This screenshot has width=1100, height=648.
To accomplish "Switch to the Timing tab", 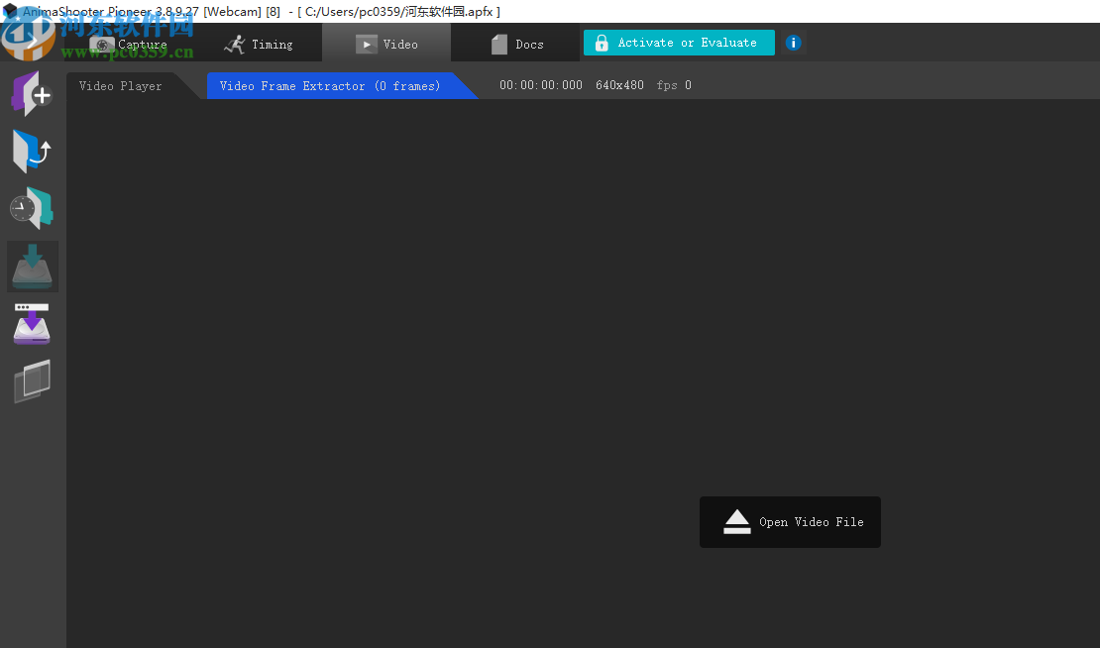I will tap(259, 45).
